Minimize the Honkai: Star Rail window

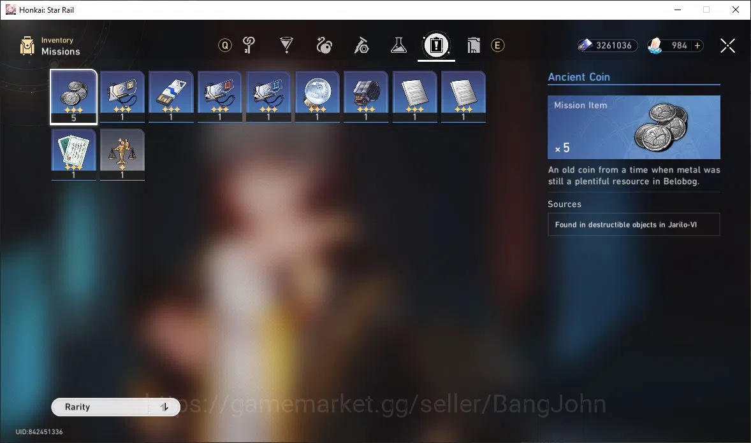click(677, 10)
